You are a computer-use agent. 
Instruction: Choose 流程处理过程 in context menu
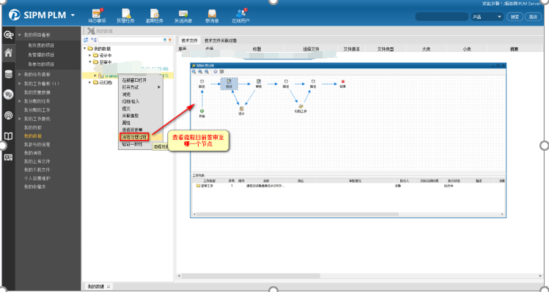click(x=134, y=136)
